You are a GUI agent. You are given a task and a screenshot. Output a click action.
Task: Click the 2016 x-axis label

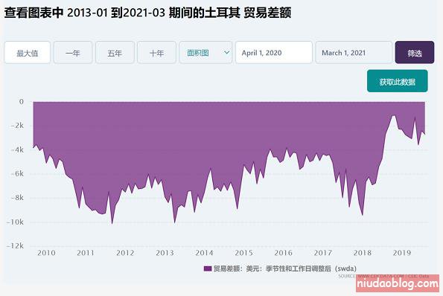coord(283,253)
